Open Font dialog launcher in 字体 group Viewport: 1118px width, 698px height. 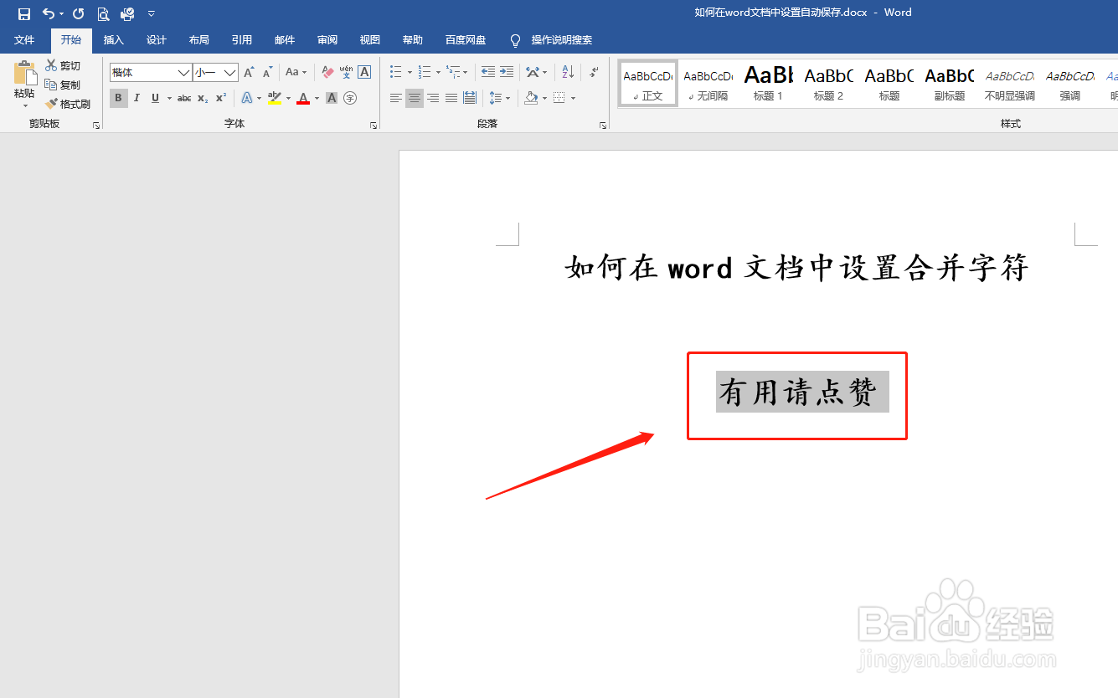point(374,126)
